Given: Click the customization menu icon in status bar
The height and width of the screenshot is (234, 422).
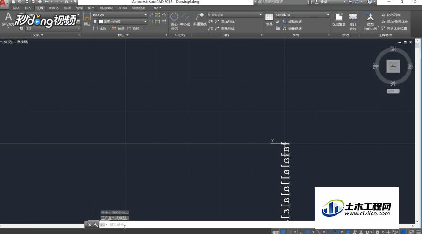Looking at the screenshot, I should tap(419, 232).
